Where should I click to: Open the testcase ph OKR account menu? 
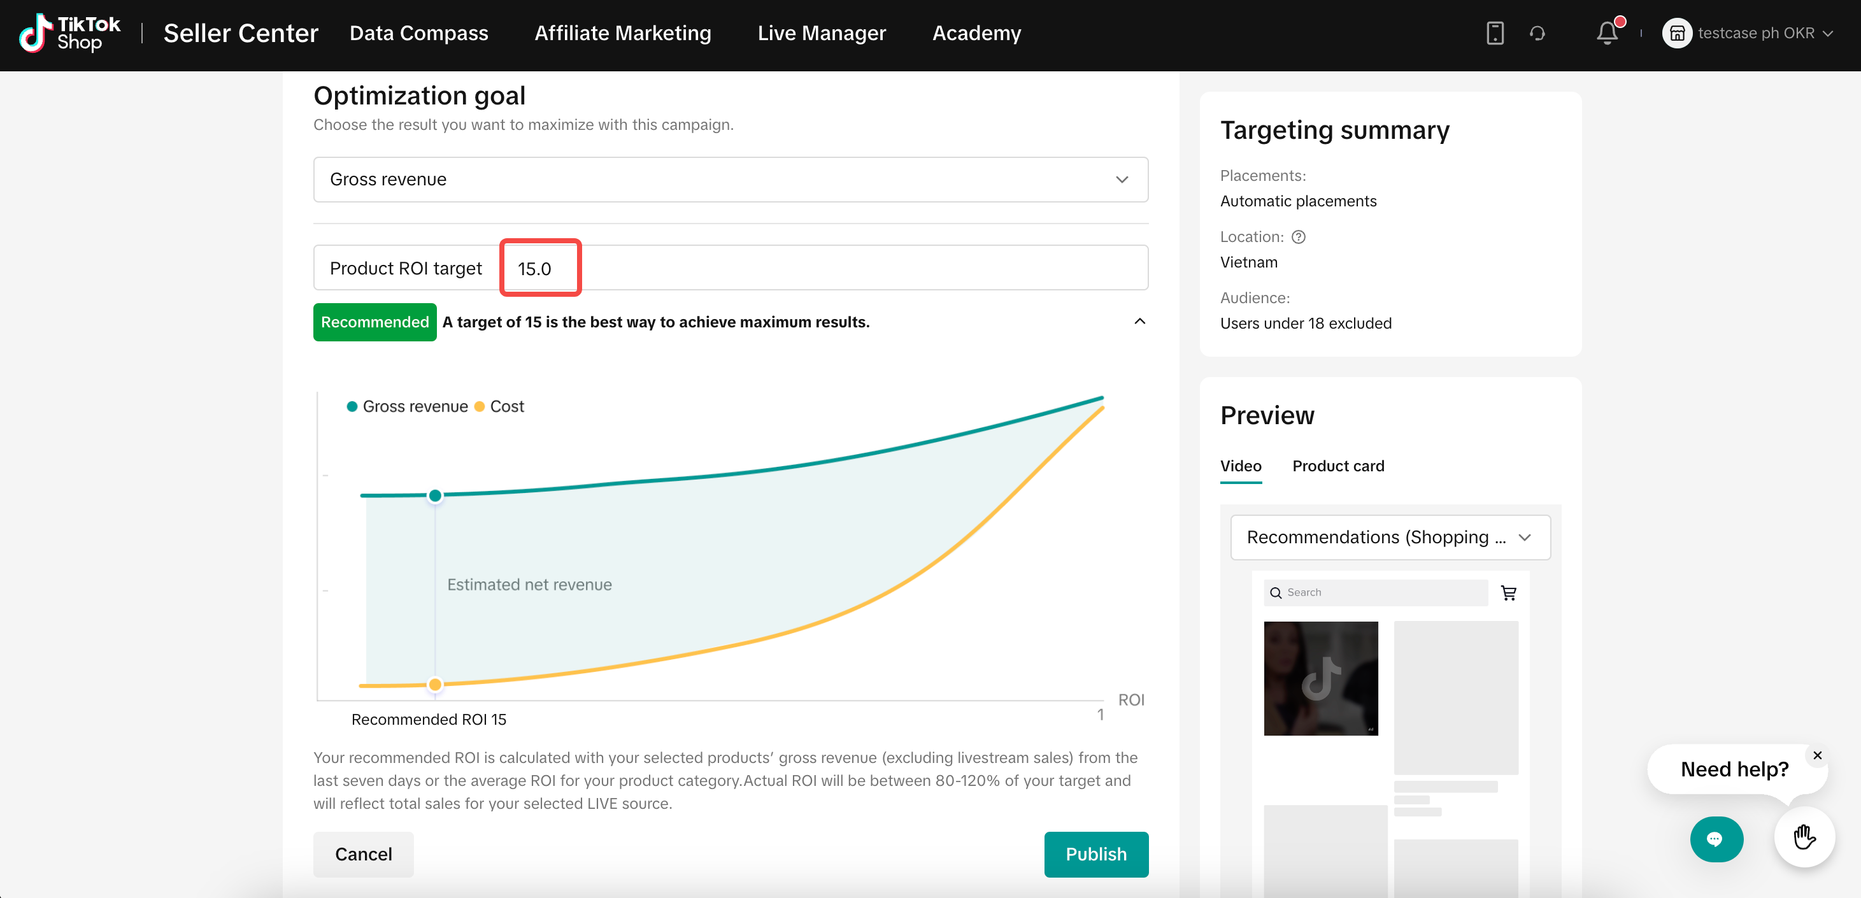pos(1749,33)
